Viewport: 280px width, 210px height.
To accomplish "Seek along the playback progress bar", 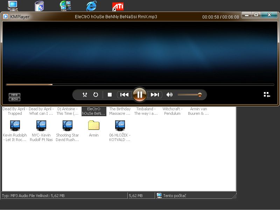I will [x=140, y=84].
